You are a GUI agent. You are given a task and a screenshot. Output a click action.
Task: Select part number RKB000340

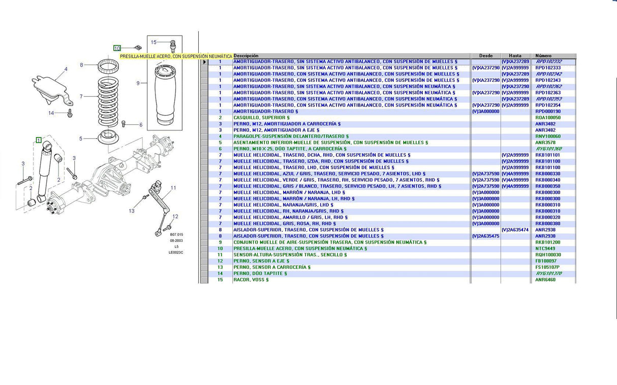548,180
